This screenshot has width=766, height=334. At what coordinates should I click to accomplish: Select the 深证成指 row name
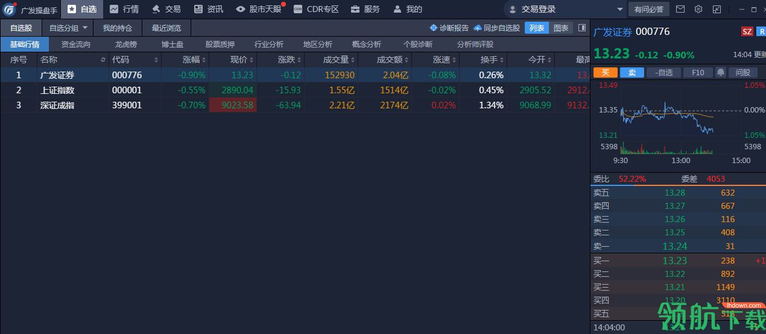(x=57, y=105)
